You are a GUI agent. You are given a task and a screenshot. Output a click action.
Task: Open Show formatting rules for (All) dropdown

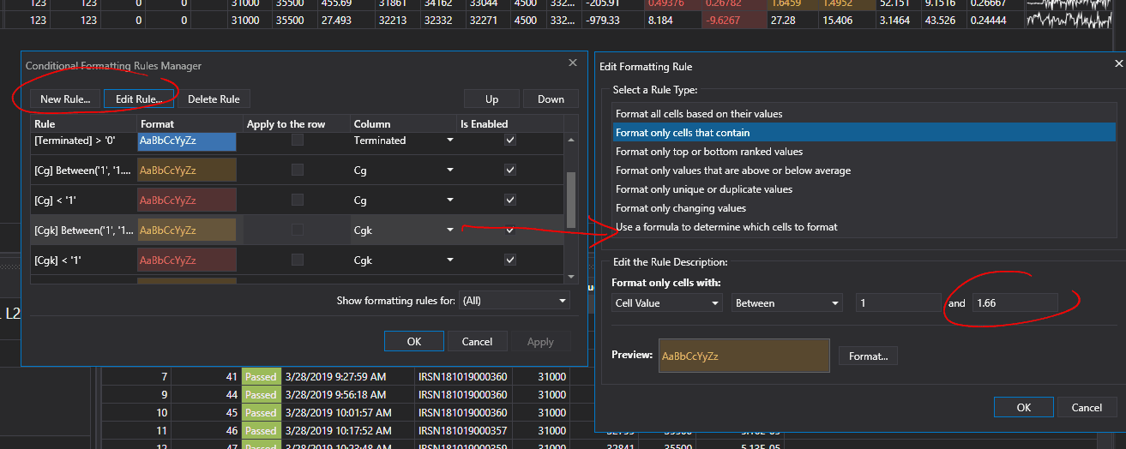point(515,301)
